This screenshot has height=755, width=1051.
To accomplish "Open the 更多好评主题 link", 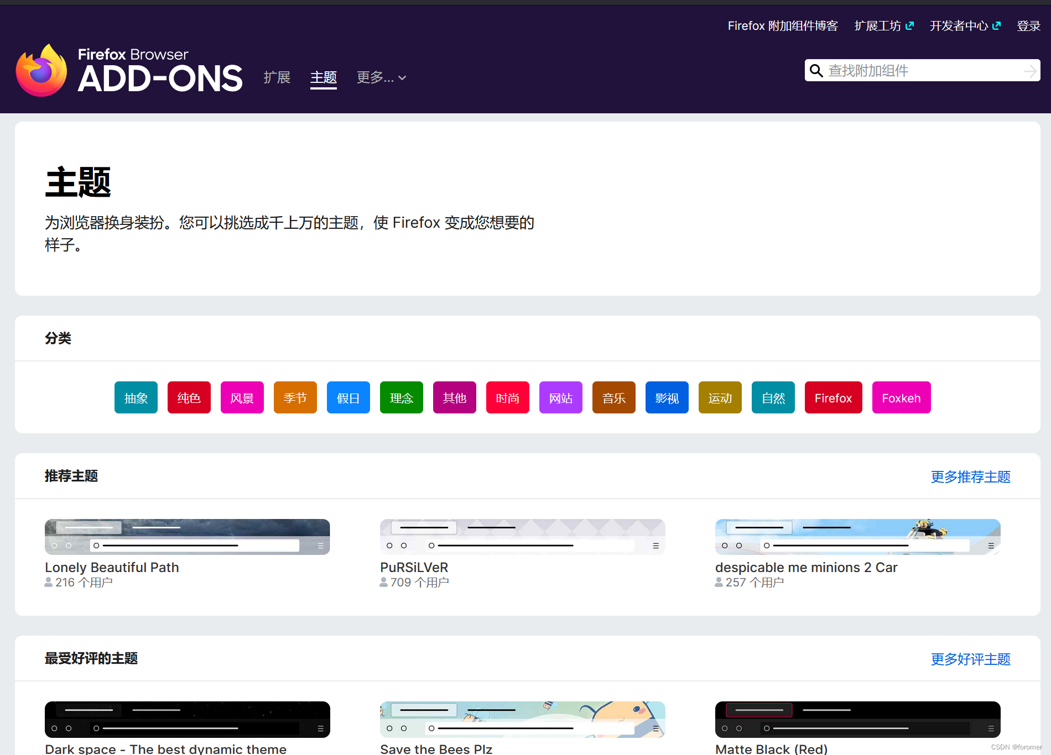I will point(971,659).
